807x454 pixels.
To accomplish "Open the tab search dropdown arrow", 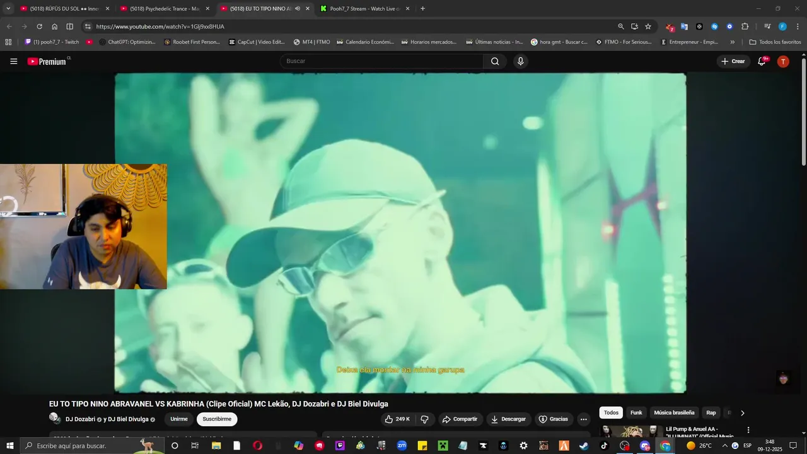I will tap(8, 9).
